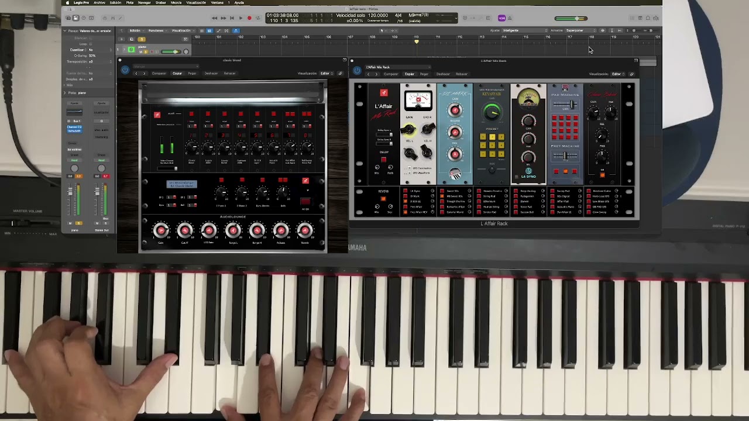Image resolution: width=749 pixels, height=421 pixels.
Task: Go to previous preset in L'Affair Mix Rack
Action: pyautogui.click(x=368, y=74)
